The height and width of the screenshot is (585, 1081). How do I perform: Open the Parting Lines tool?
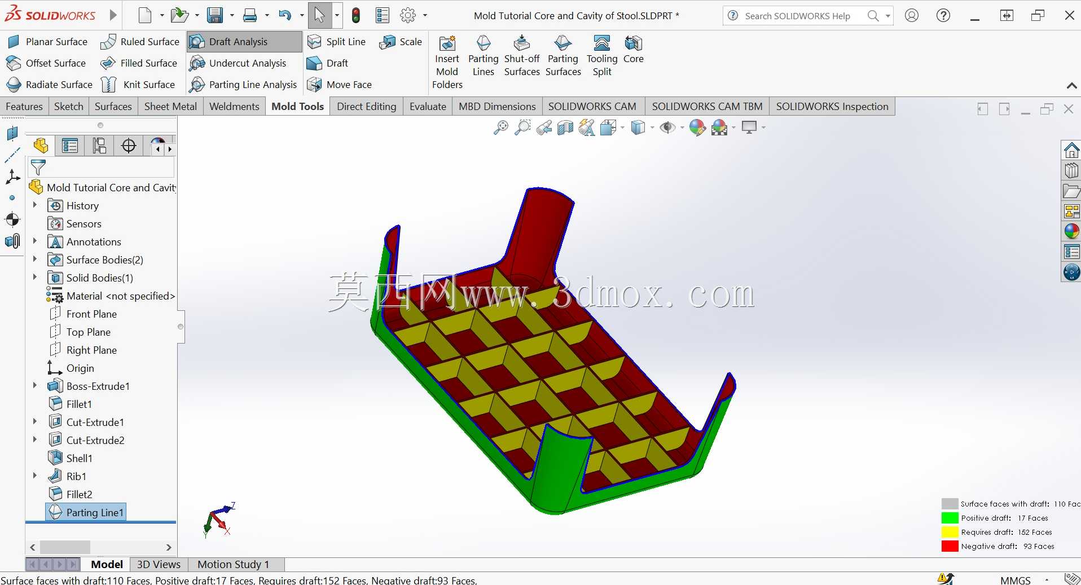[x=484, y=56]
